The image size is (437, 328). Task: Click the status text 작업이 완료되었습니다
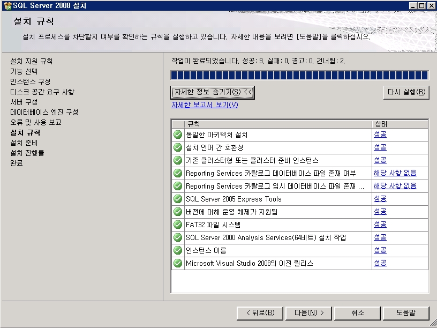pyautogui.click(x=205, y=61)
